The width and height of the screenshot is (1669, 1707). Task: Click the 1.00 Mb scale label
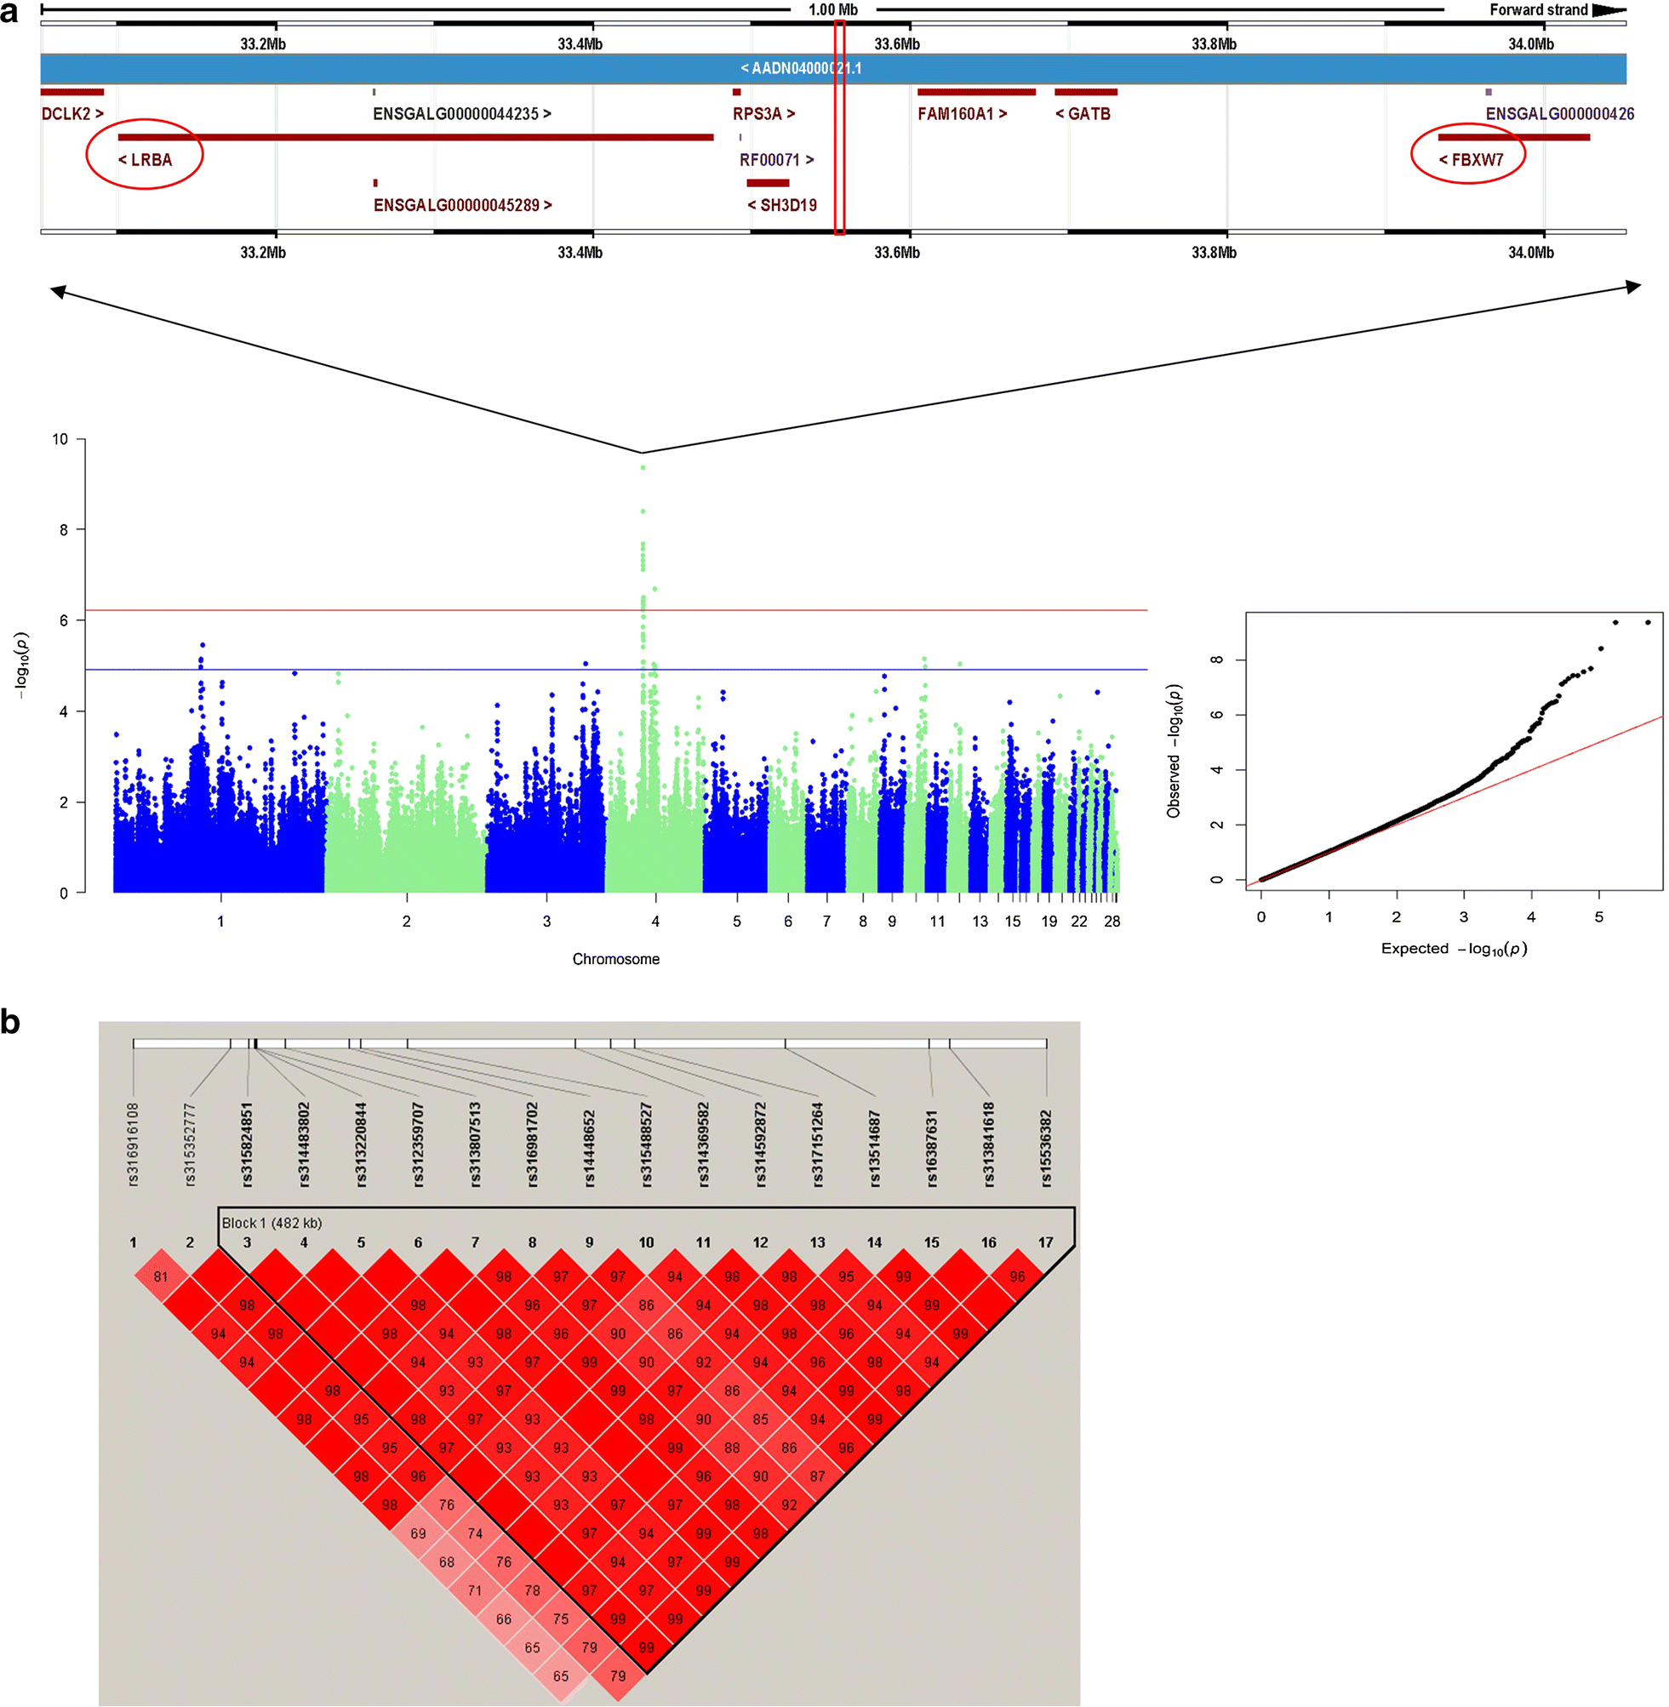tap(832, 9)
